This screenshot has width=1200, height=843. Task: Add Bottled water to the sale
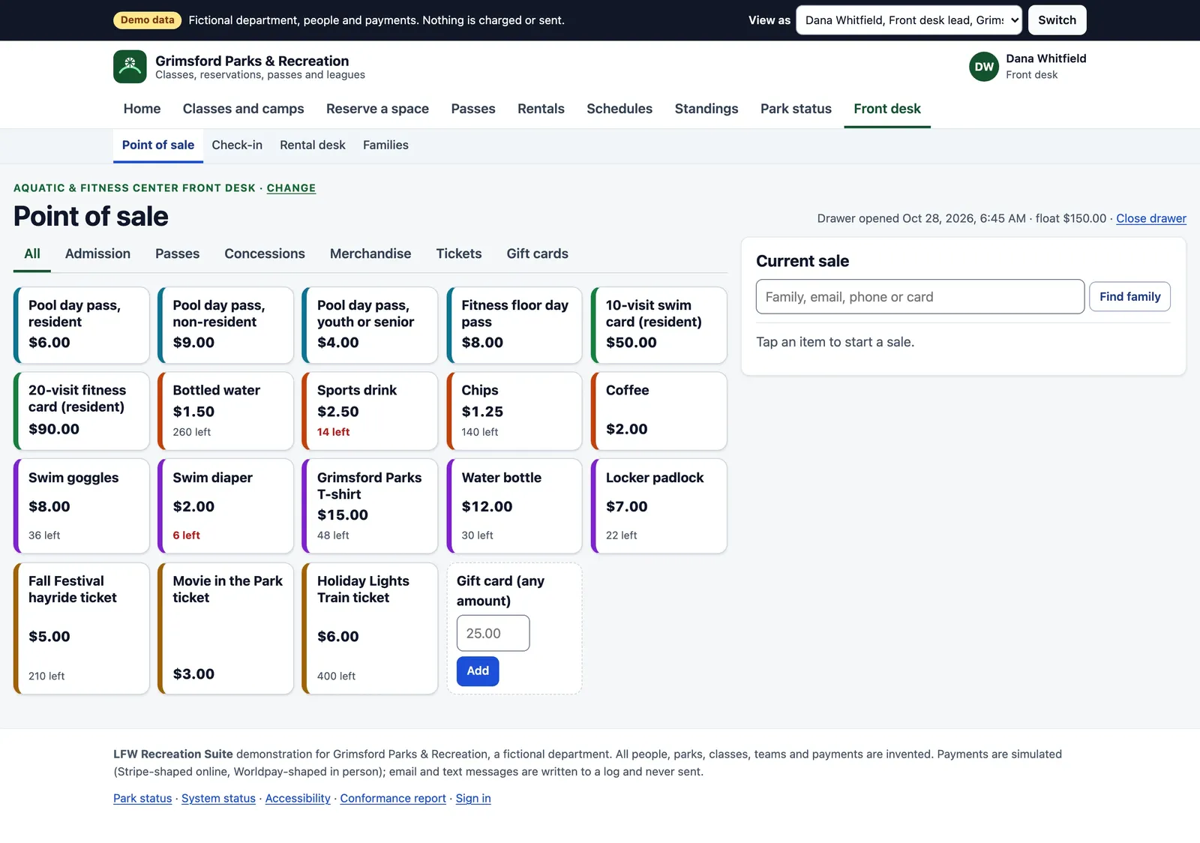[226, 411]
